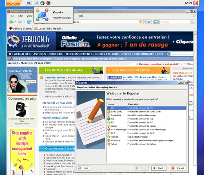Reload the page with the refresh icon
Image resolution: width=204 pixels, height=175 pixels.
pyautogui.click(x=29, y=22)
